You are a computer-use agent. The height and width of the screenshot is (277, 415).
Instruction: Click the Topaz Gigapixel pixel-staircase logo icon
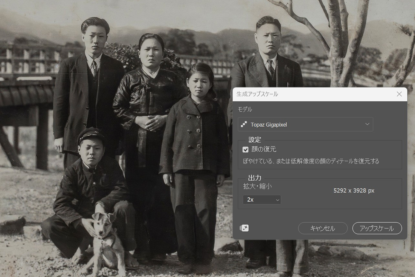(244, 124)
